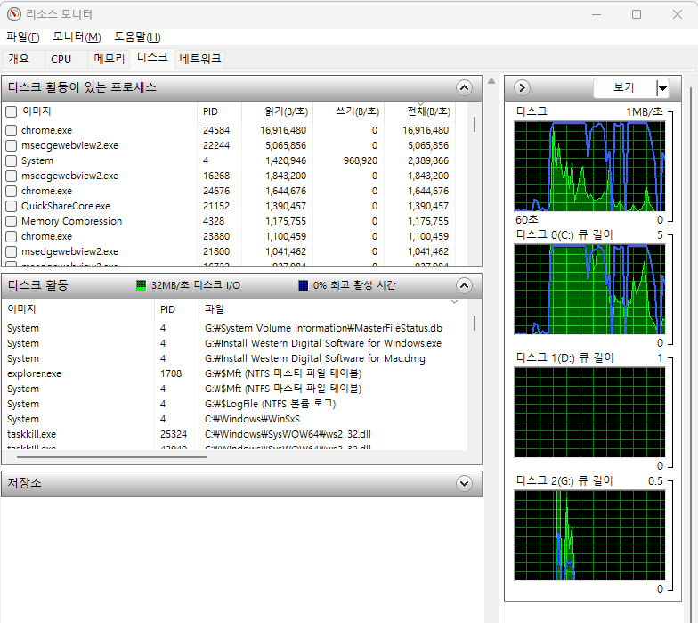Click the 디스크 1(D:) 큐 길이 graph
Screen dimensions: 698x623
click(x=589, y=412)
